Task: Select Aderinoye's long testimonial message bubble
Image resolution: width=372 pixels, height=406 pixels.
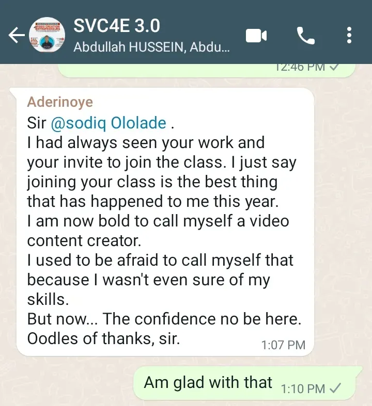Action: tap(165, 222)
